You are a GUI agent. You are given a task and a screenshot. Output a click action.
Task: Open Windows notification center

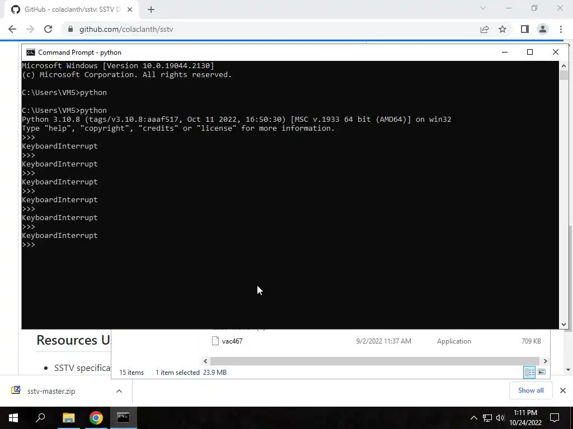click(x=555, y=418)
